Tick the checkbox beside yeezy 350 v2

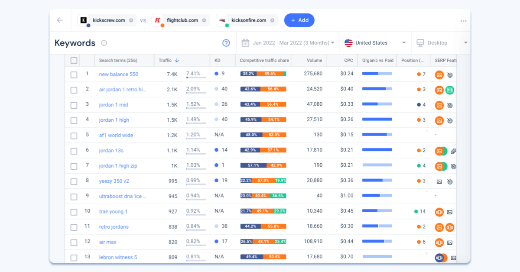74,181
